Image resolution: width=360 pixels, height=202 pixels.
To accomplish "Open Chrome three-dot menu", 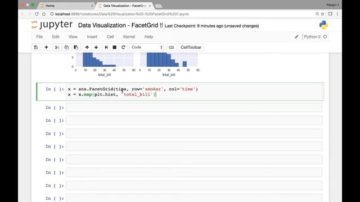I will 337,14.
